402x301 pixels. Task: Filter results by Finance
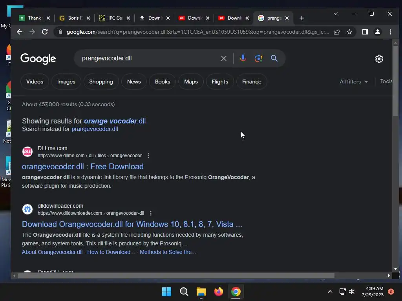coord(252,82)
